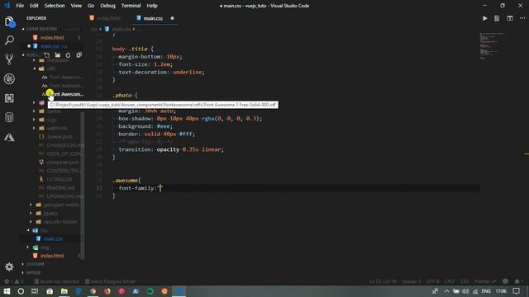Collapse all folders in explorer

[79, 55]
